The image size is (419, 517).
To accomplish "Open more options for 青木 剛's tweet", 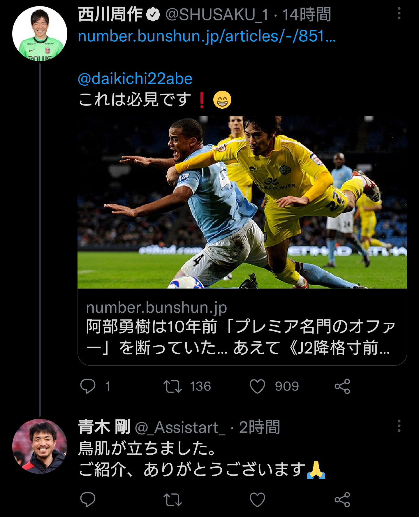I will 399,426.
